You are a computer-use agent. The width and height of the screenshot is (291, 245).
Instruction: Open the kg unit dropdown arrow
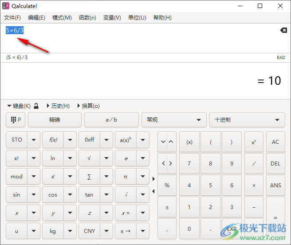coord(70,231)
